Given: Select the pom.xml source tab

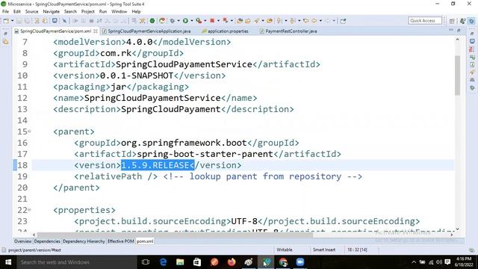Looking at the screenshot, I should pyautogui.click(x=145, y=241).
